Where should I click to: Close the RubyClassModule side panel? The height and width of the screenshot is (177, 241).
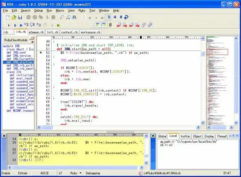click(x=32, y=38)
